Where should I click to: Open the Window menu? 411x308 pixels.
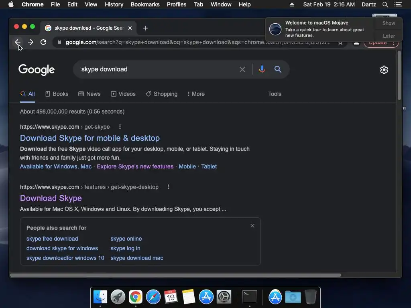click(x=221, y=4)
